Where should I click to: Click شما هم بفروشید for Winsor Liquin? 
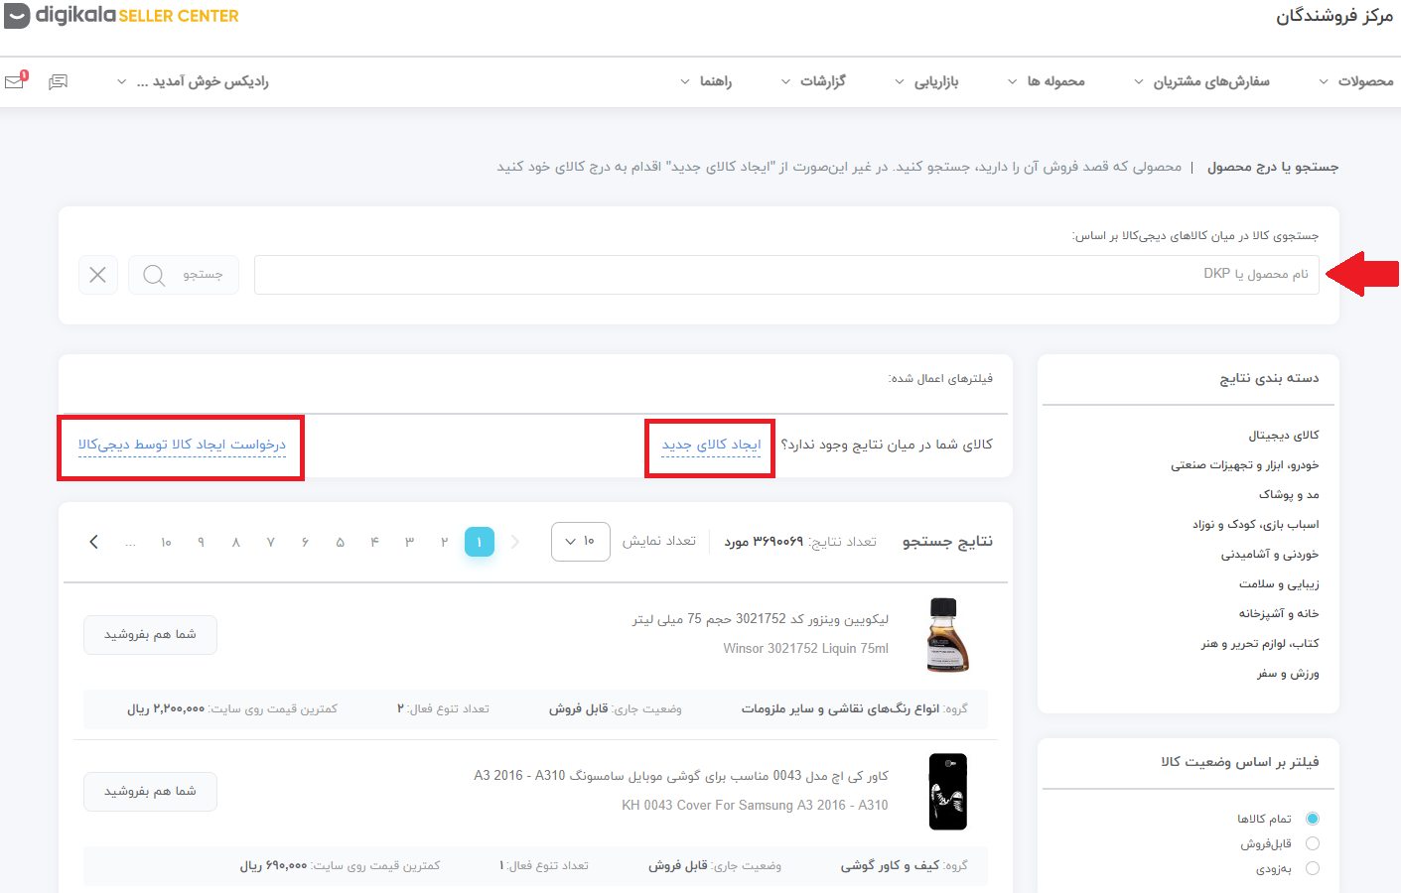coord(150,635)
